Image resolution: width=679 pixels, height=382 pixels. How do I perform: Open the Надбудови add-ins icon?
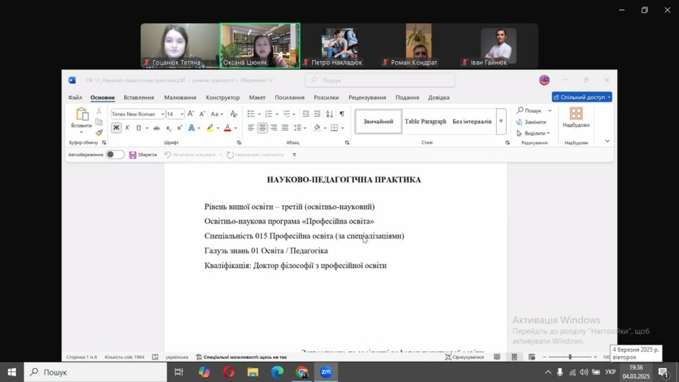(576, 117)
